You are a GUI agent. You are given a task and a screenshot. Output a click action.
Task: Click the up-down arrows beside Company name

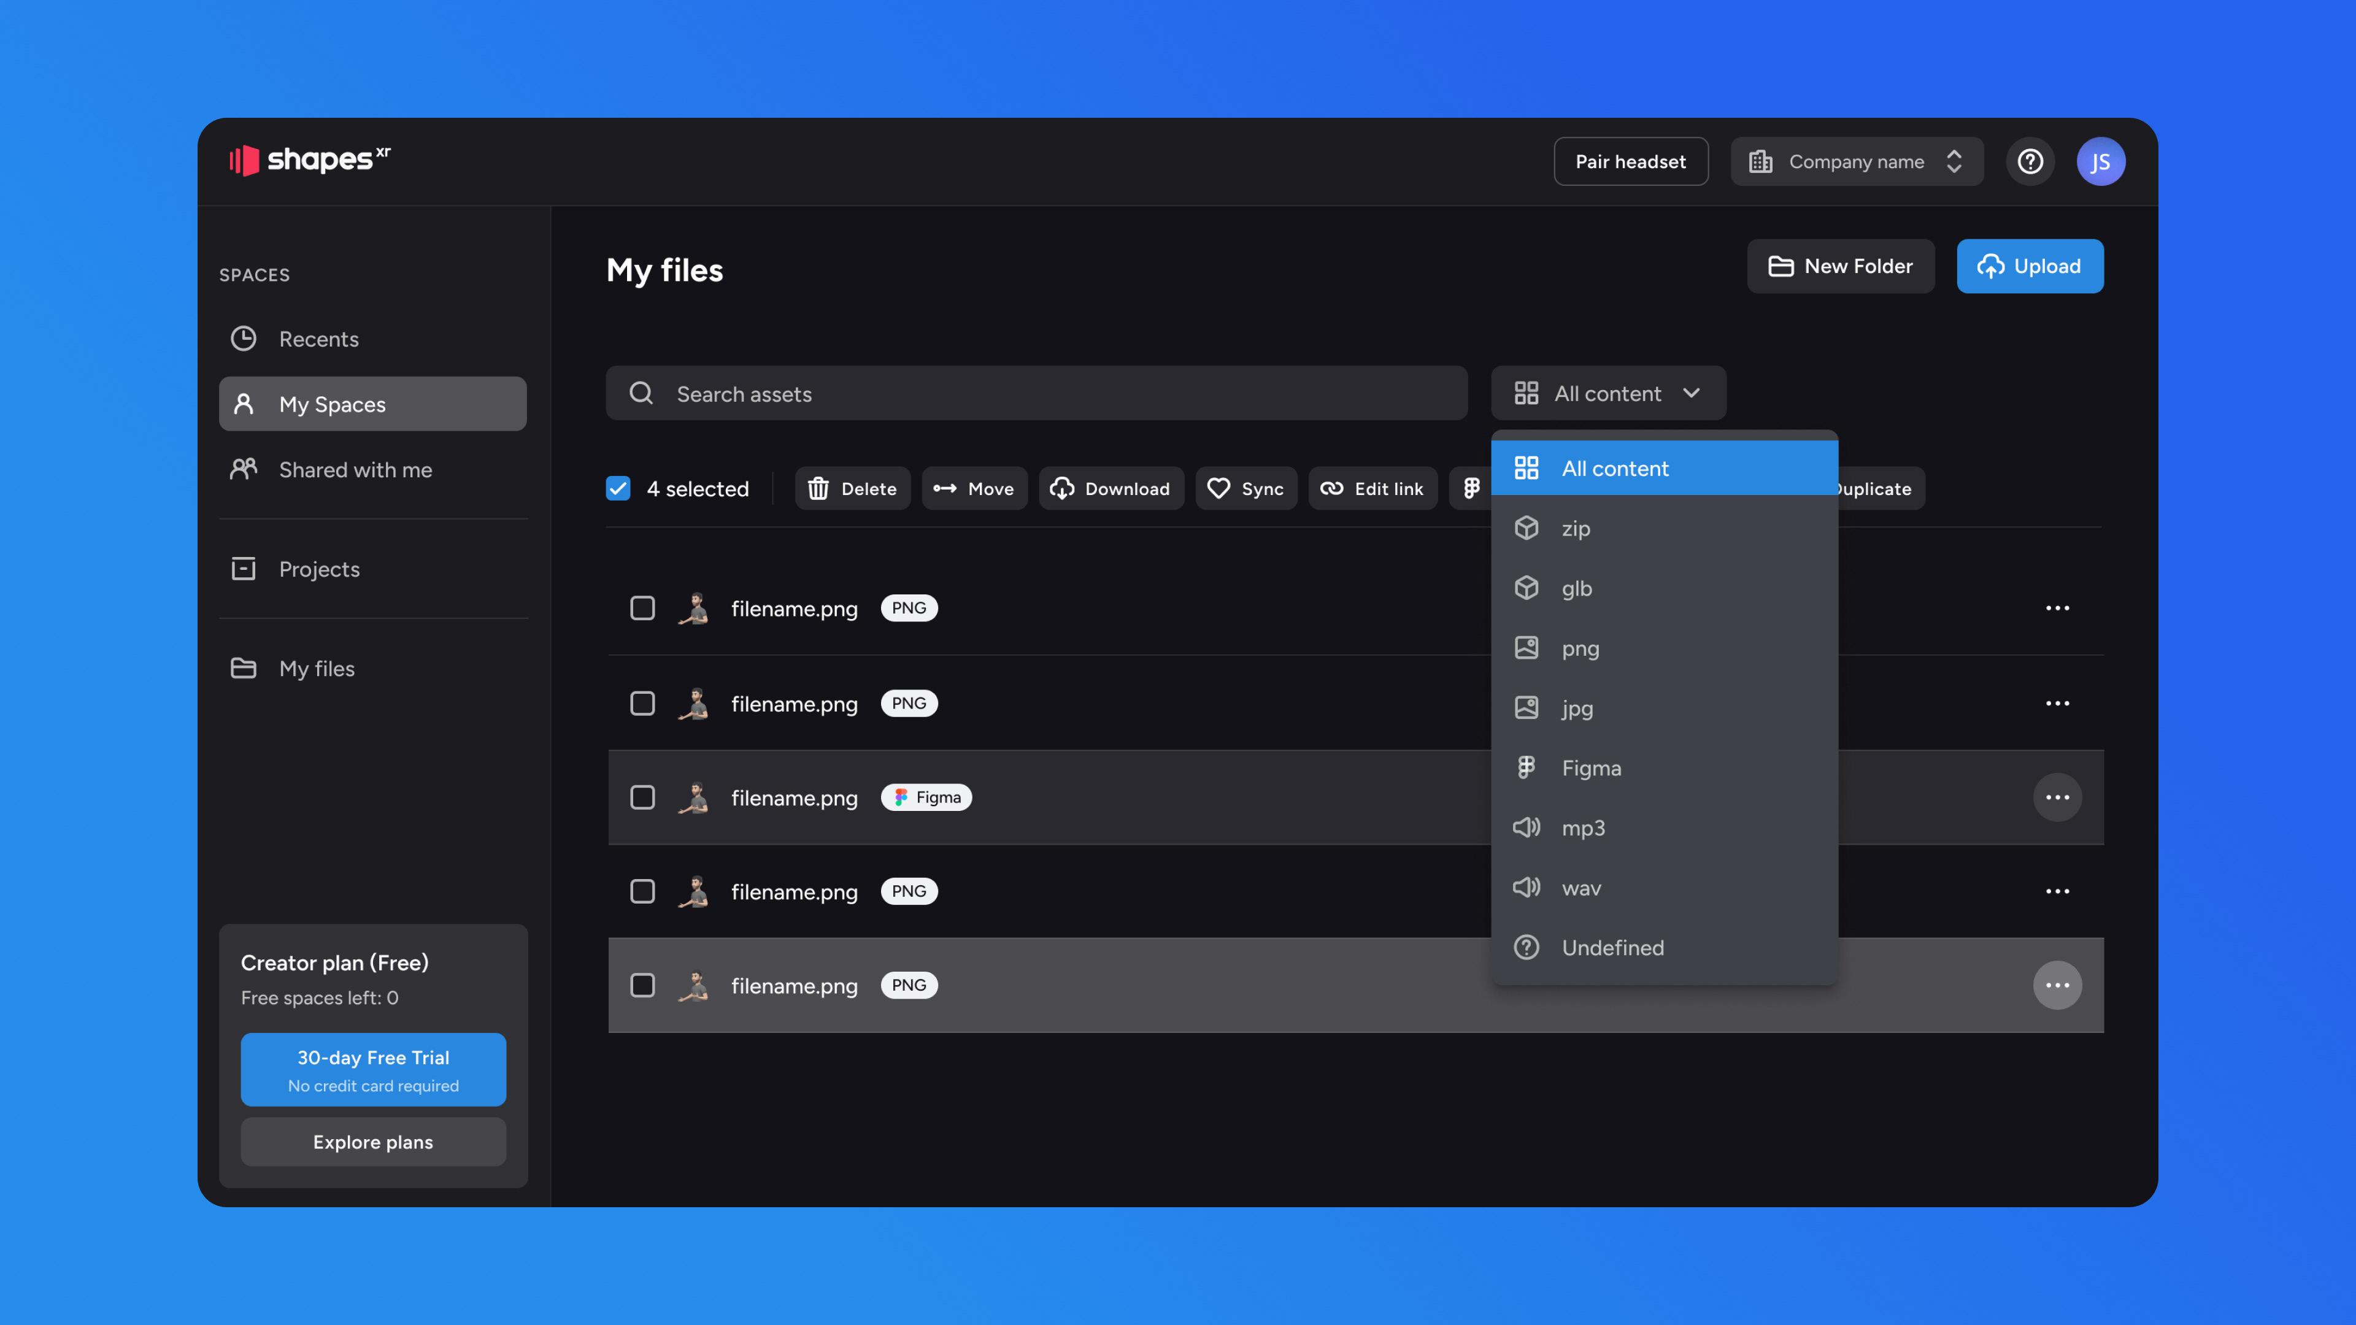[x=1955, y=162]
